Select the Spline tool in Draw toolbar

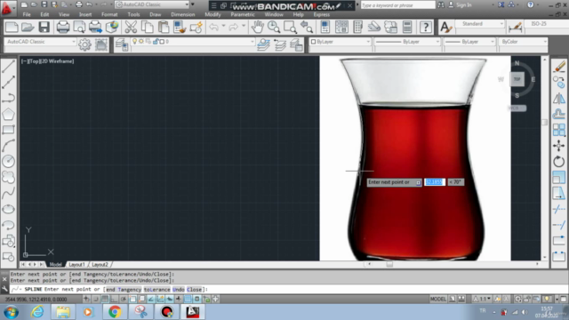pos(8,193)
